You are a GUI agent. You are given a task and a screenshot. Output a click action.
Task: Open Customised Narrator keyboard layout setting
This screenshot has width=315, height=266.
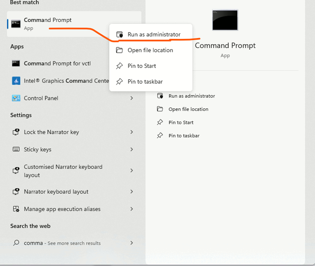click(63, 171)
